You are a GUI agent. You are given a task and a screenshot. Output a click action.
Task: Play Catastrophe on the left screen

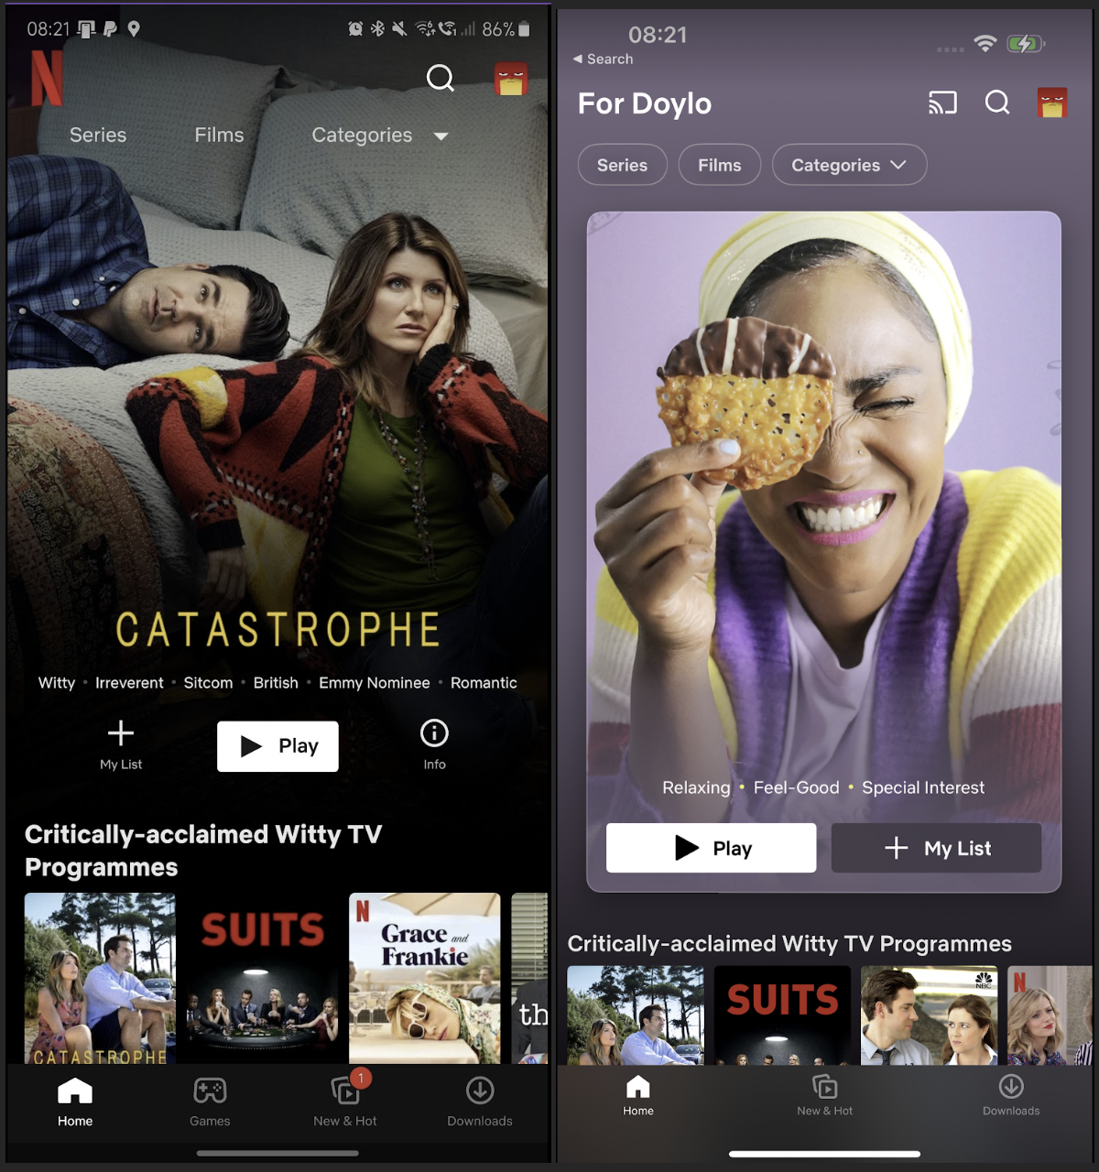pos(277,746)
